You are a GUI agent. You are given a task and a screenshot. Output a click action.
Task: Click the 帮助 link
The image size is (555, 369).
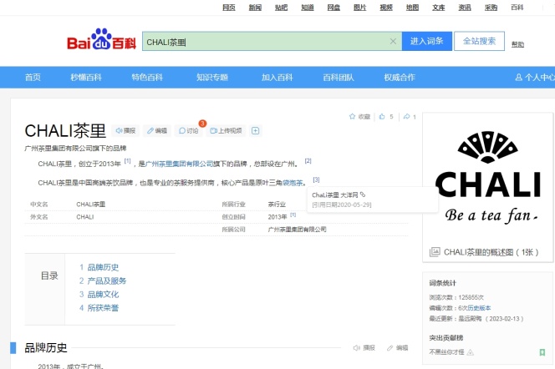tap(517, 44)
